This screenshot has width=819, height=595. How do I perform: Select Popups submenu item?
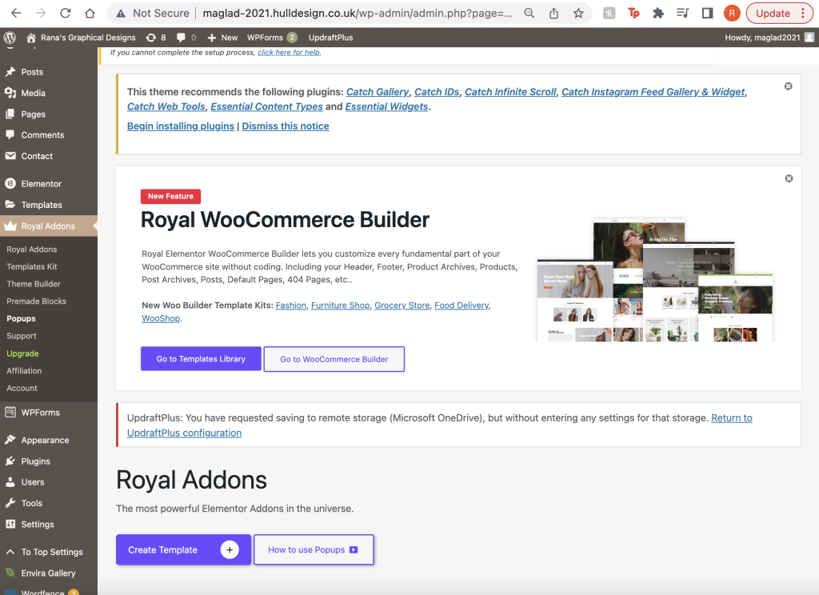coord(21,318)
